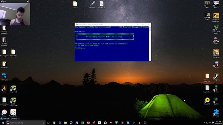Select the Update Garrys Mod shortcut
223x125 pixels.
13,102
